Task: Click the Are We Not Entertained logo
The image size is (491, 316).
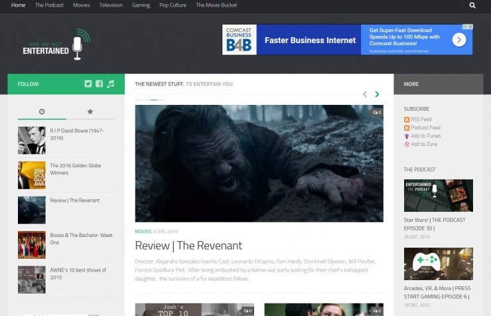Action: click(56, 44)
